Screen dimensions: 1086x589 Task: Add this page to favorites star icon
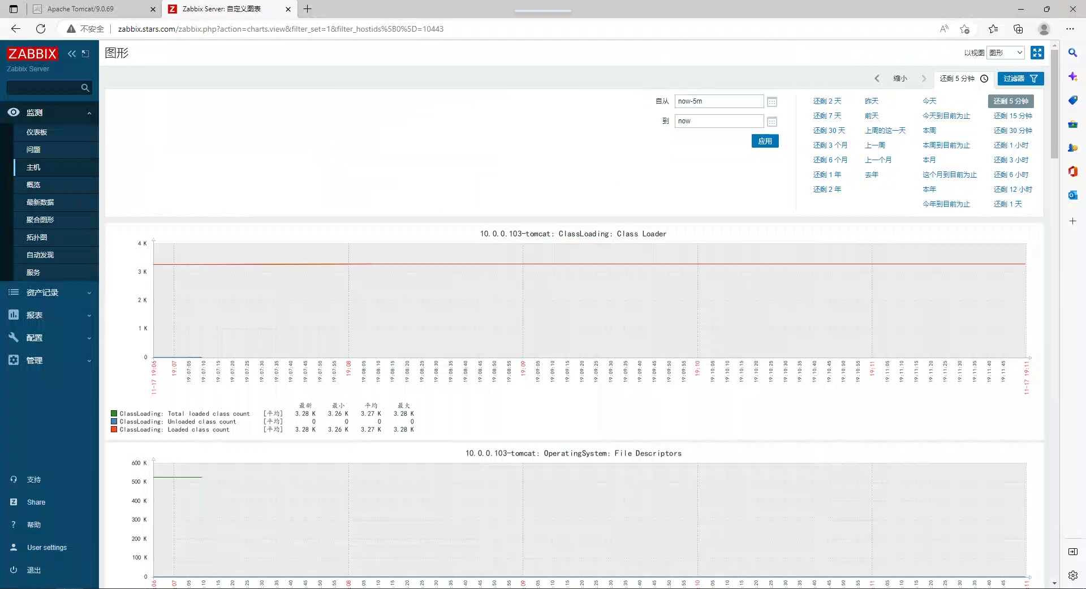pos(965,29)
